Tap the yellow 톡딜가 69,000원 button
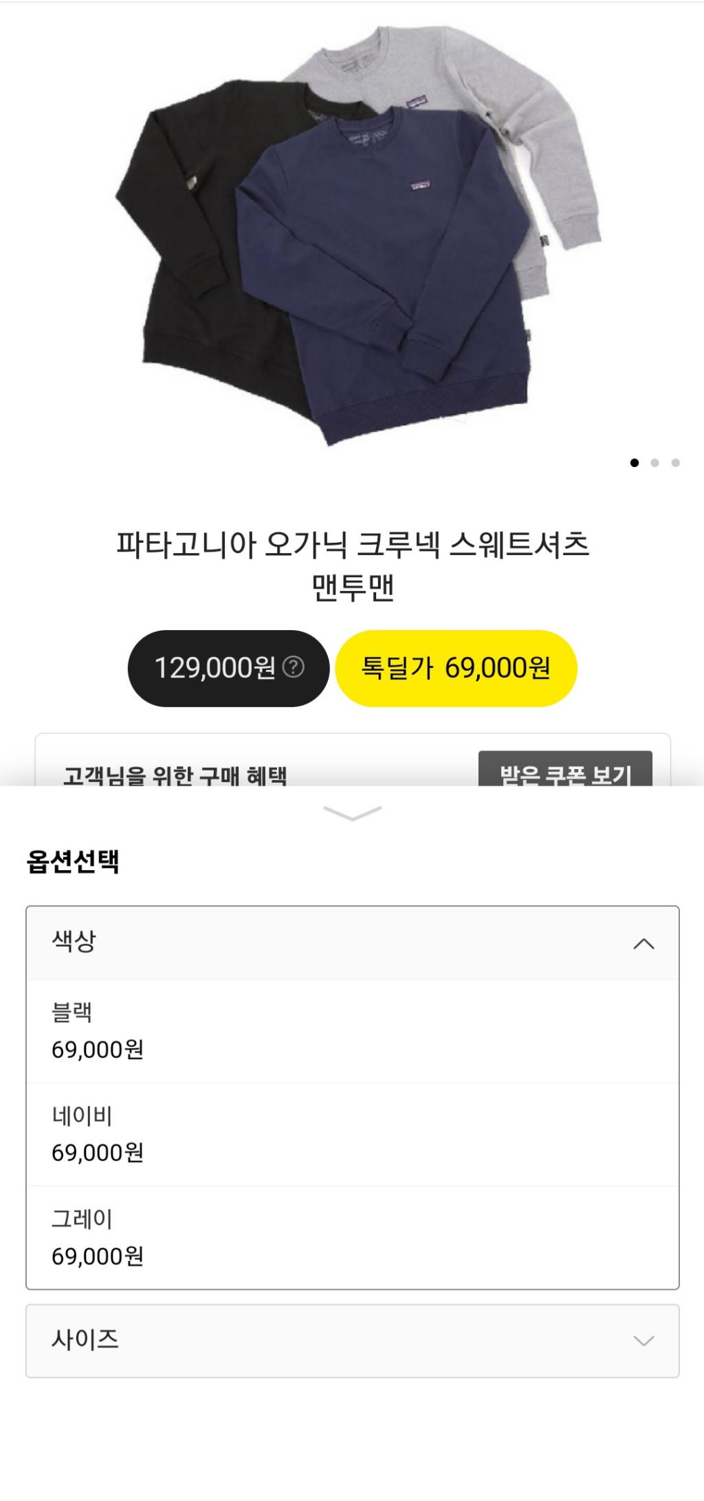The width and height of the screenshot is (704, 1501). coord(456,668)
